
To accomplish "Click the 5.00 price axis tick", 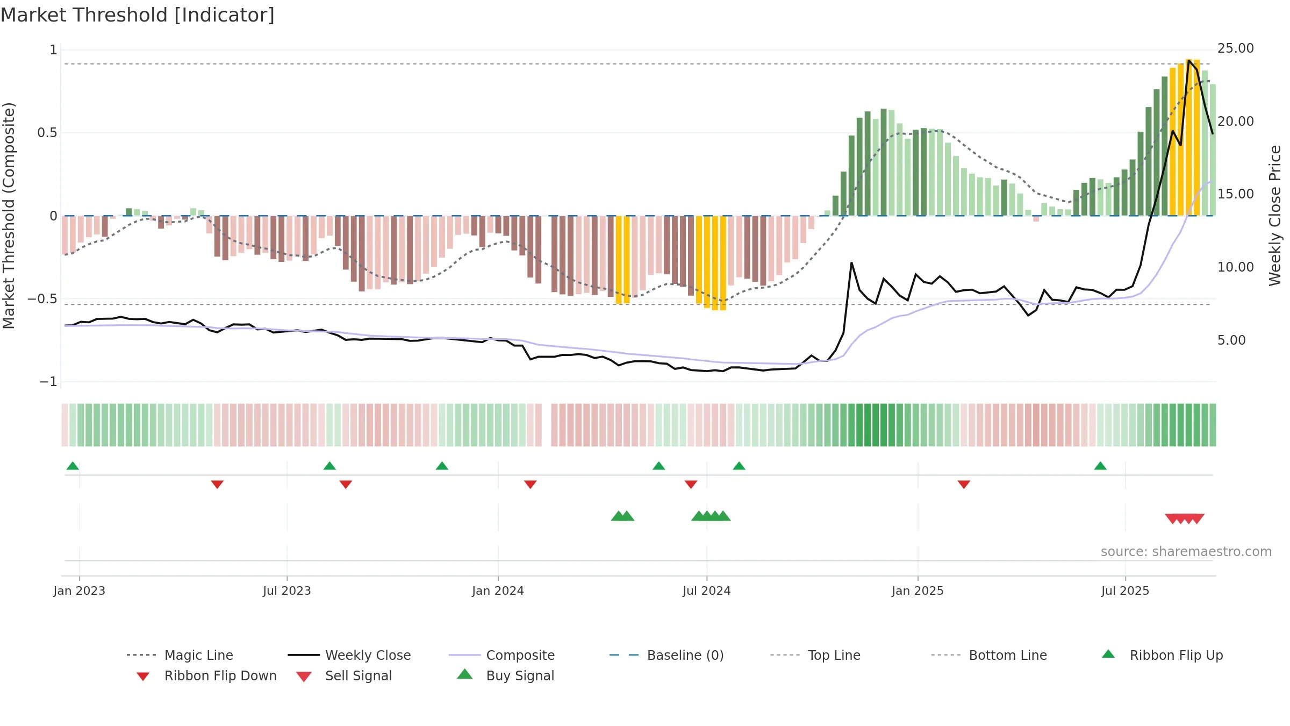I will tap(1231, 340).
